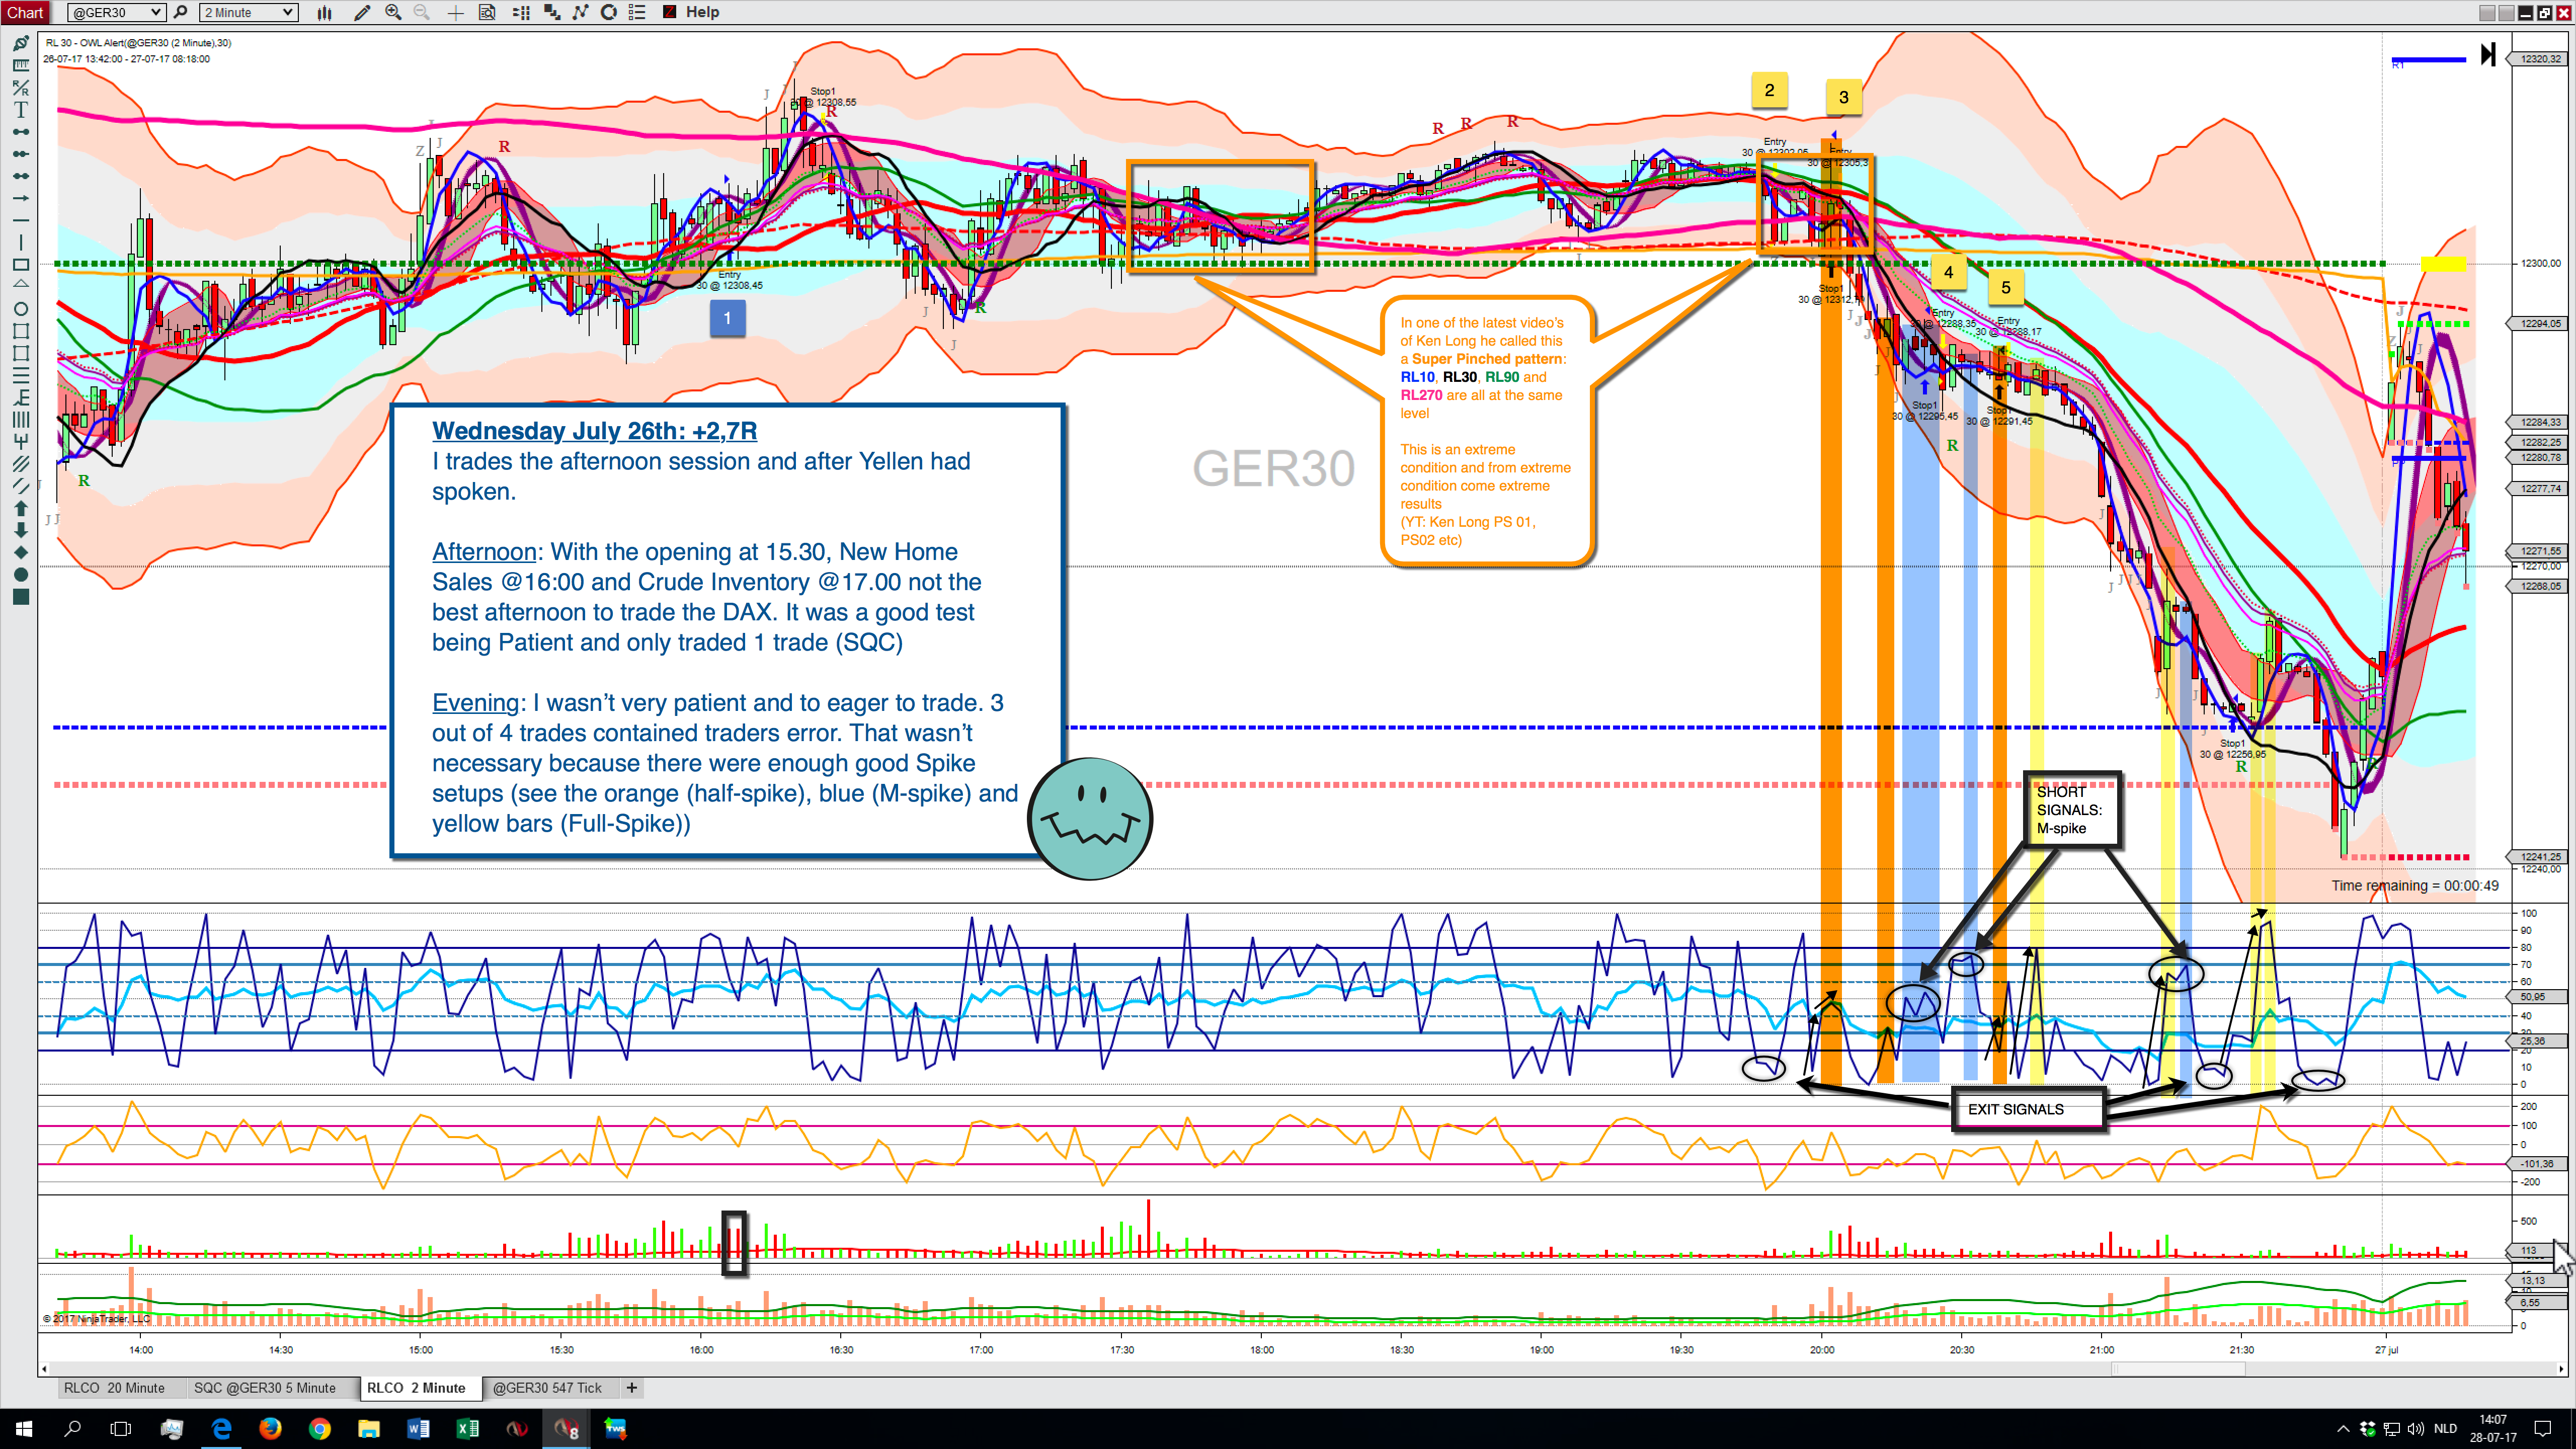Open the 2 Minute interval dropdown
The image size is (2576, 1449).
coord(249,12)
